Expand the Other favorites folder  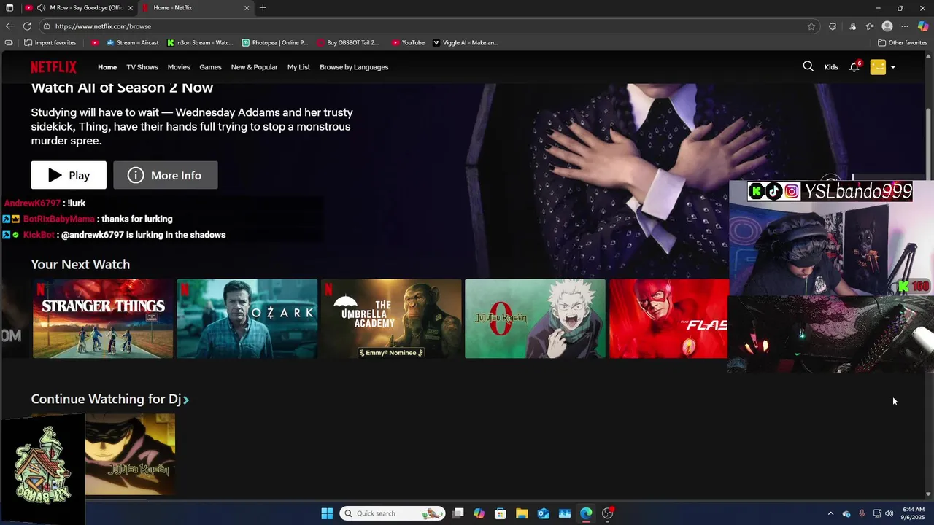click(x=903, y=42)
